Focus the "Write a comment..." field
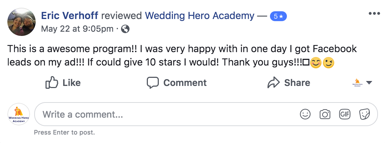Viewport: 385px width, 143px height. pos(159,114)
